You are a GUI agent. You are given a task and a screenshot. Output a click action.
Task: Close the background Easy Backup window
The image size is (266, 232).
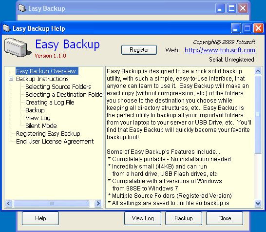pos(243,8)
